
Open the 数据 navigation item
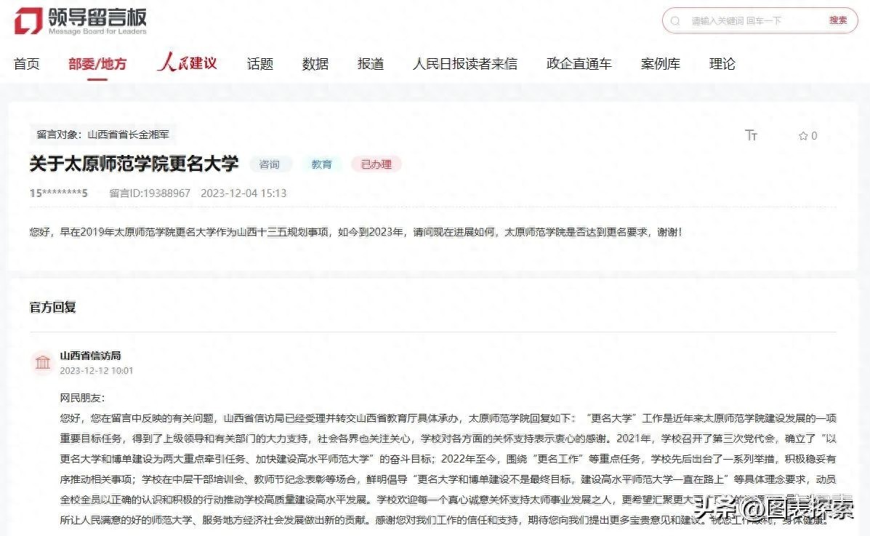coord(315,64)
